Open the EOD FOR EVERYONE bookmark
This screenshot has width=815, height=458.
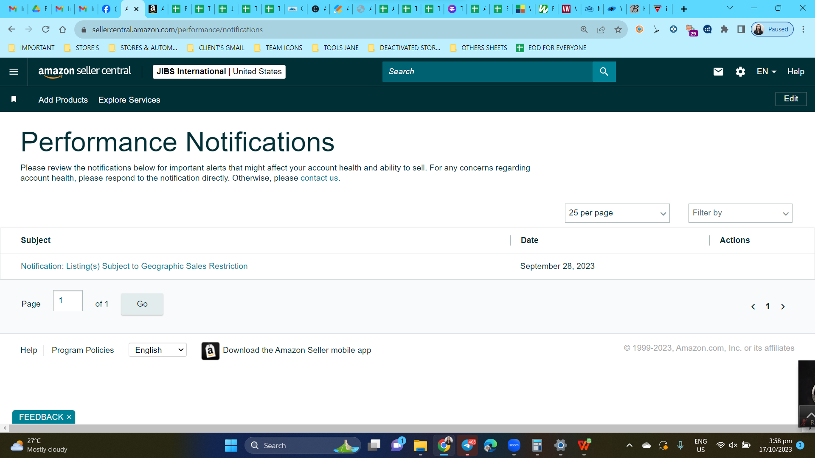pos(551,48)
